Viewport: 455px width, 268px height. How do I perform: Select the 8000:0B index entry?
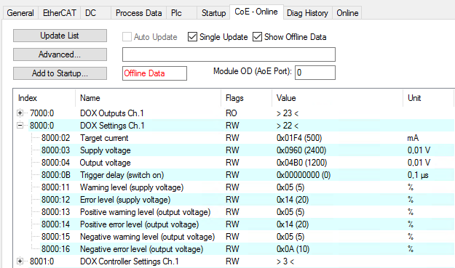click(x=56, y=175)
